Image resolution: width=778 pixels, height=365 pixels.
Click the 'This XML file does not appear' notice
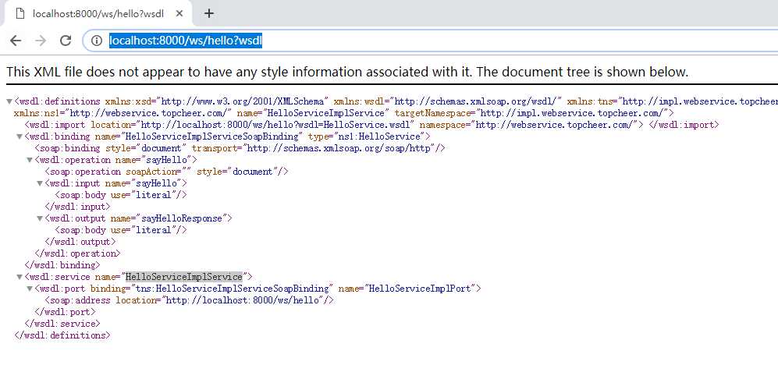(347, 73)
